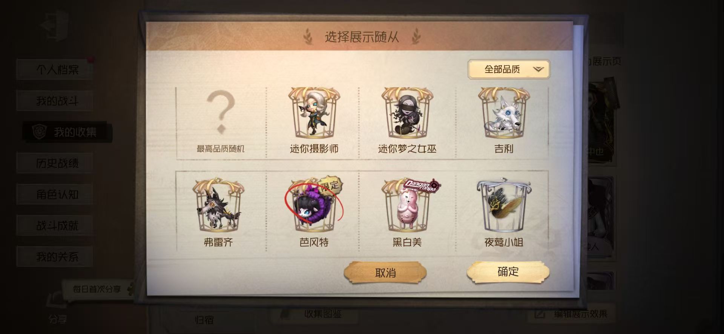Screen dimensions: 724x334
Task: Pick the 夜莺小姐 silver cage follower
Action: coord(504,205)
